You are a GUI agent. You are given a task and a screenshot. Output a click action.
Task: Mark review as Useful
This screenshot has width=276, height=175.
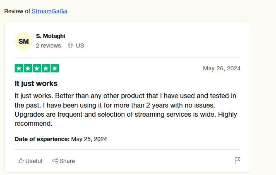pos(30,161)
